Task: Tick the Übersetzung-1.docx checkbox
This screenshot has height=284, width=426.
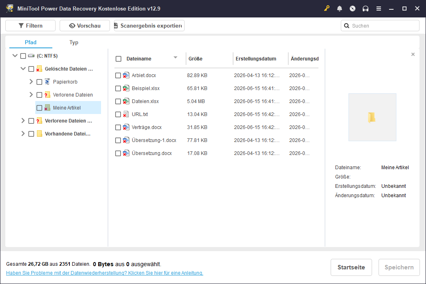Action: pyautogui.click(x=118, y=140)
